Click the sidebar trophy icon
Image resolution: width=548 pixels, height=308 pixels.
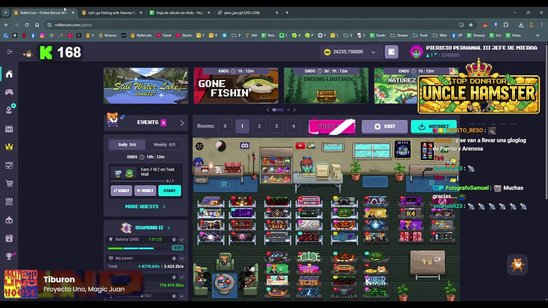pyautogui.click(x=9, y=256)
